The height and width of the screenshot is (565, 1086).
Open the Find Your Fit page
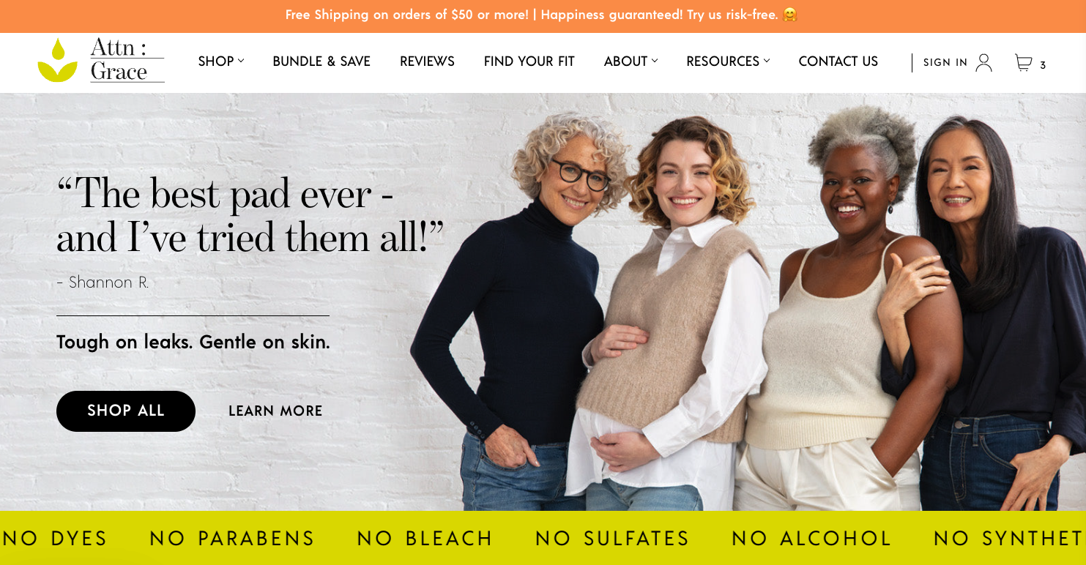coord(529,61)
